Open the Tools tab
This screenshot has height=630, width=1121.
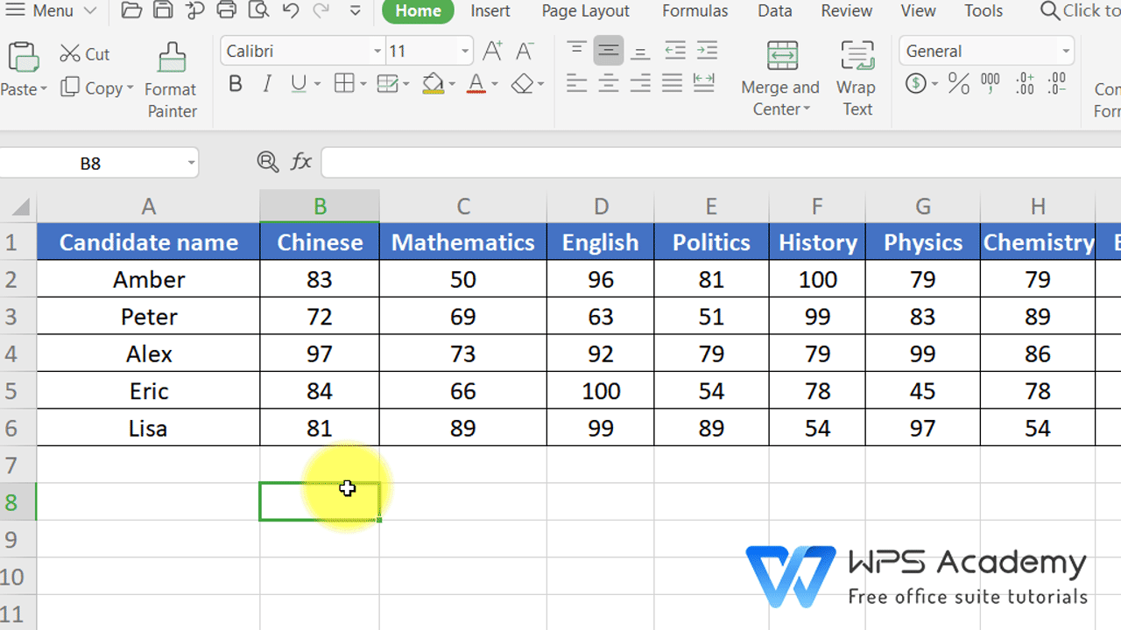tap(984, 11)
